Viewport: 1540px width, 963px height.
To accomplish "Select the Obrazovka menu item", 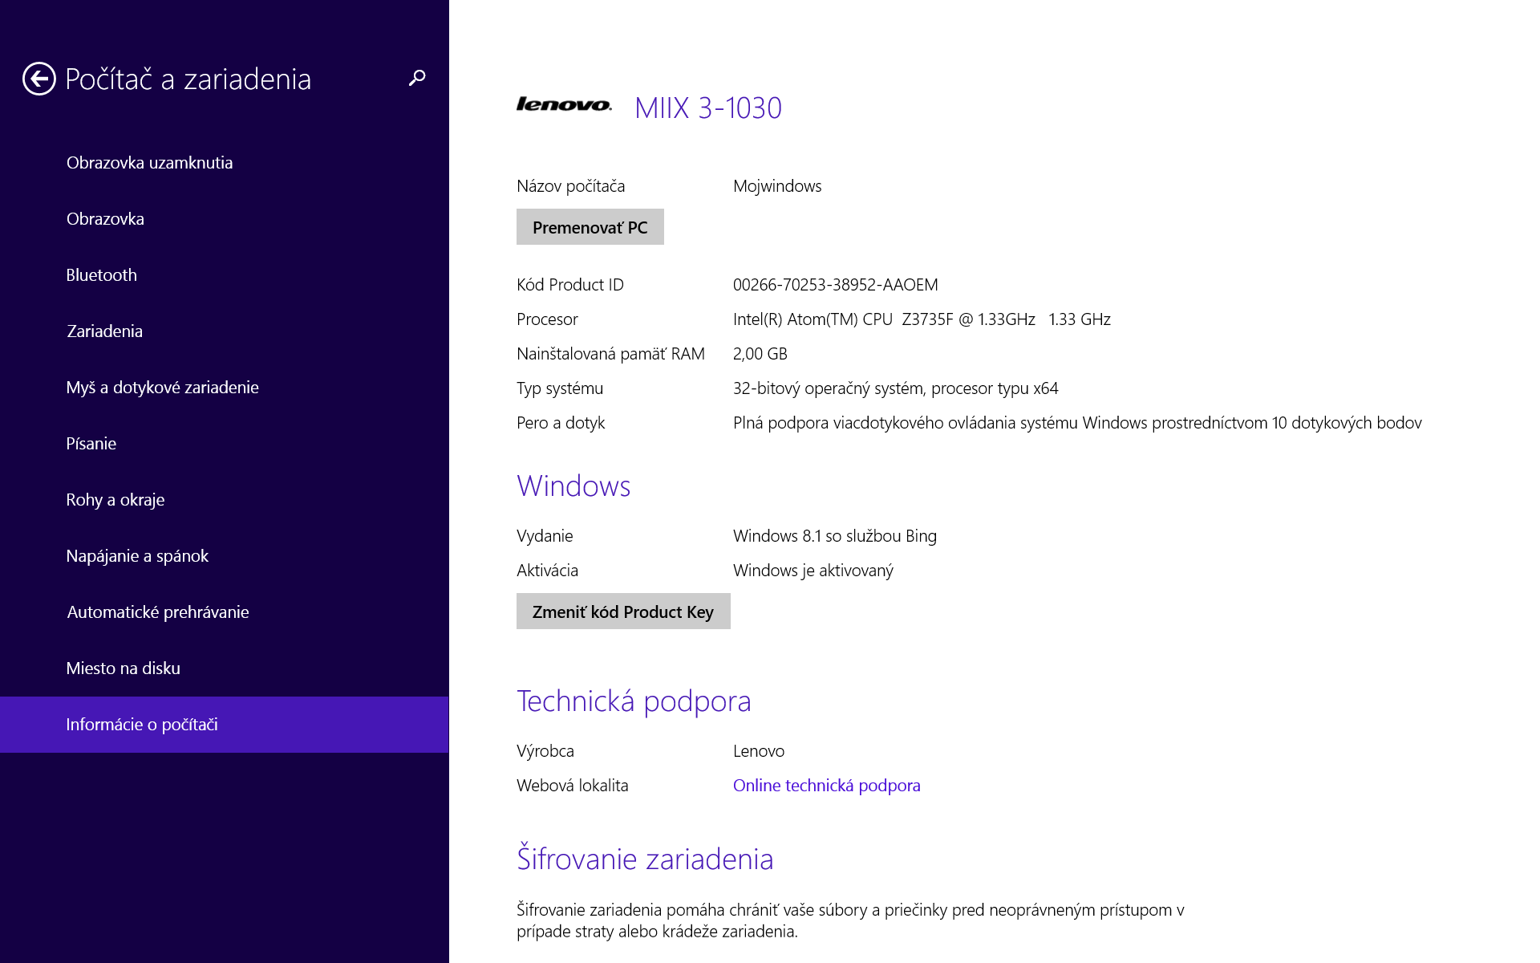I will tap(225, 219).
